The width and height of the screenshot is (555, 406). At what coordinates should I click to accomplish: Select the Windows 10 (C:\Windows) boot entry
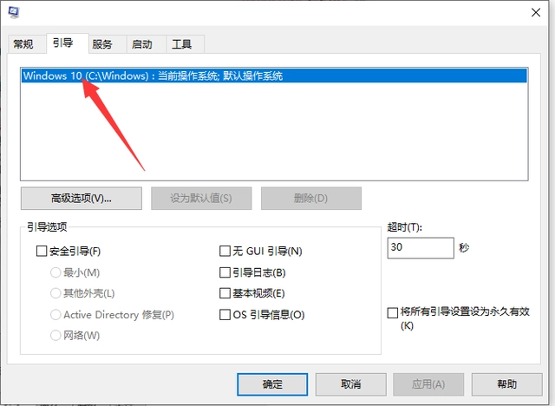coord(274,75)
